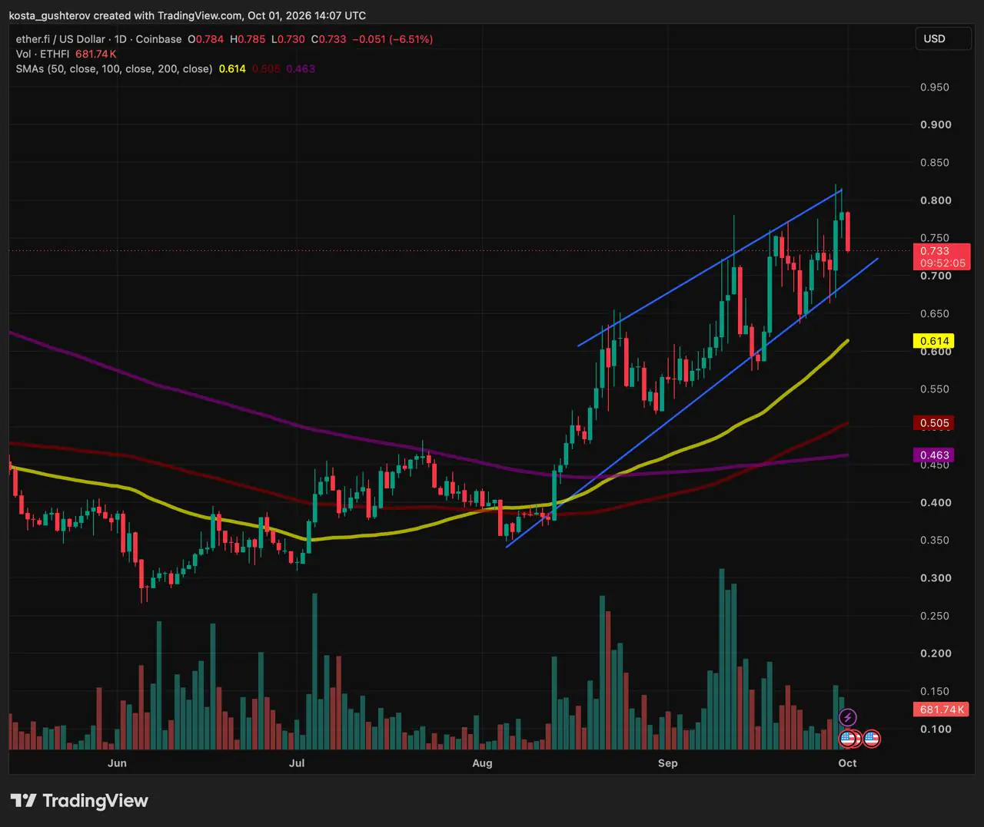Image resolution: width=984 pixels, height=827 pixels.
Task: Click the purple 0.463 SMA value in legend
Action: pyautogui.click(x=301, y=68)
